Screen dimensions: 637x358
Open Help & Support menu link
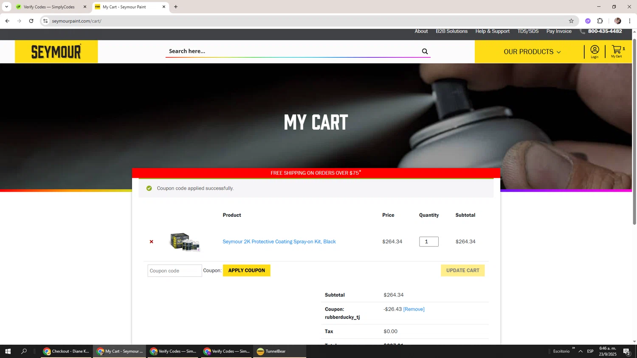(x=492, y=31)
